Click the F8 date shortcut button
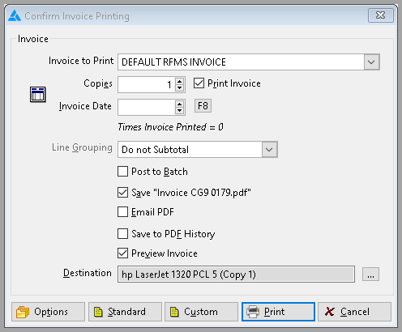Image resolution: width=402 pixels, height=332 pixels. point(203,105)
